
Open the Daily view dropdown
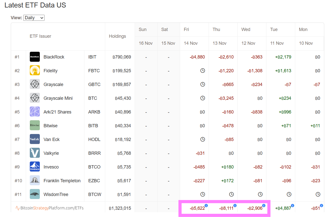[34, 18]
